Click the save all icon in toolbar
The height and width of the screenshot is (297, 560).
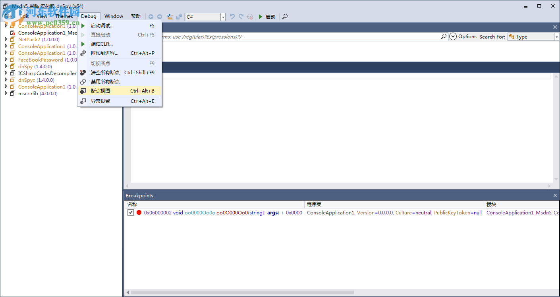[x=179, y=17]
